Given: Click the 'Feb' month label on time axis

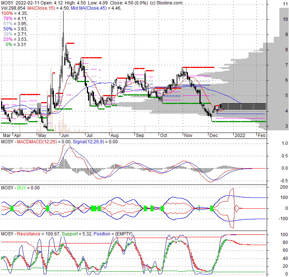Looking at the screenshot, I should click(262, 136).
